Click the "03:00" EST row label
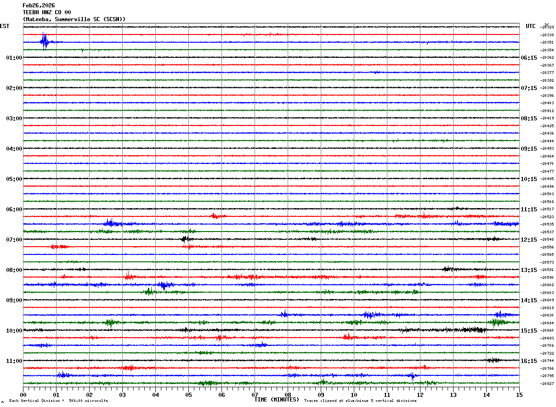The image size is (556, 407). (14, 119)
